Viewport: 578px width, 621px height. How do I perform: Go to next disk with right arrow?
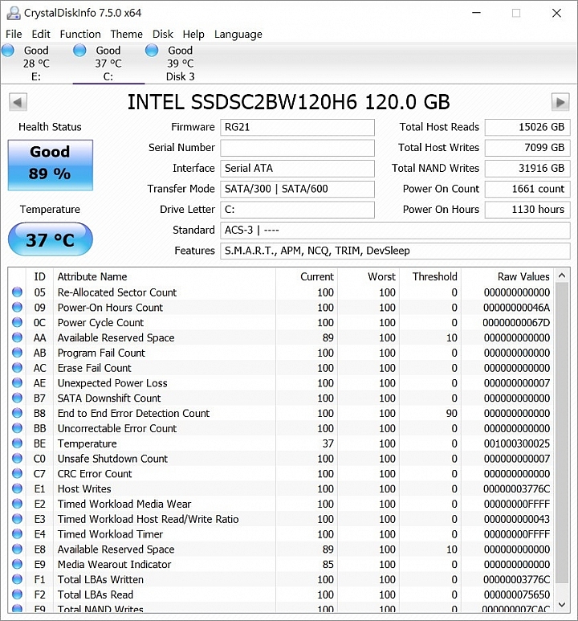click(560, 102)
